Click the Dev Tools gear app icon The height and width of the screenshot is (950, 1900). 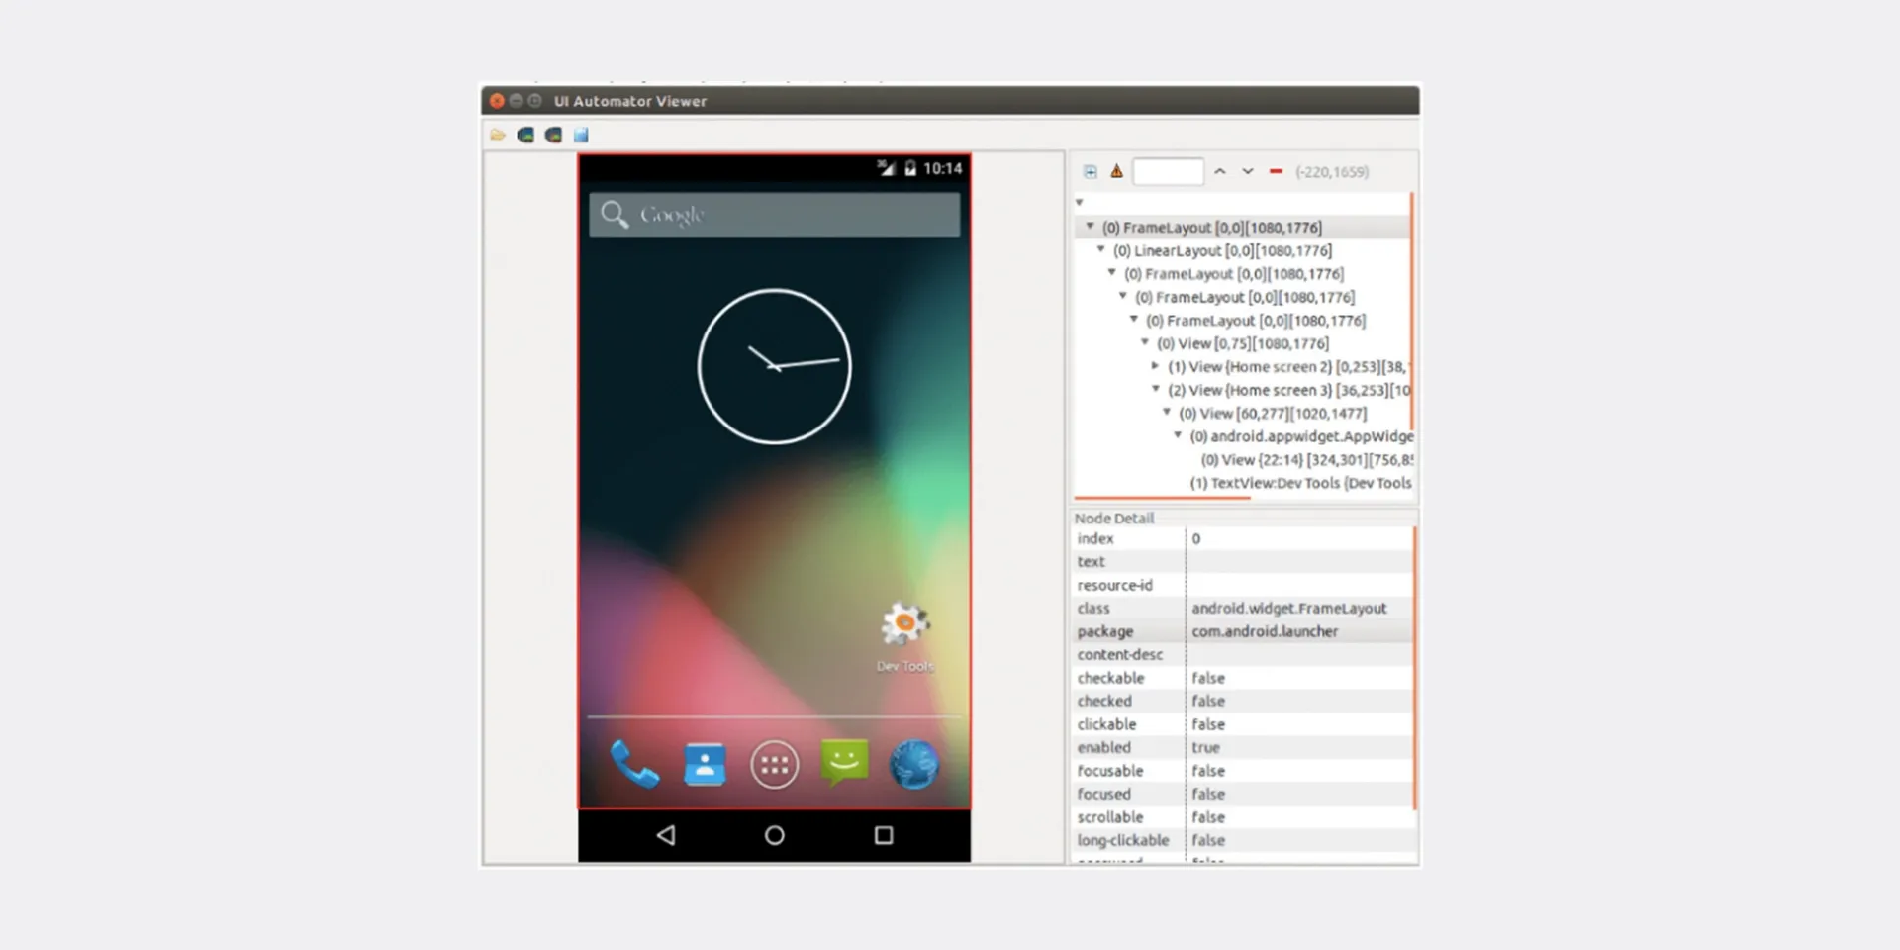click(904, 625)
